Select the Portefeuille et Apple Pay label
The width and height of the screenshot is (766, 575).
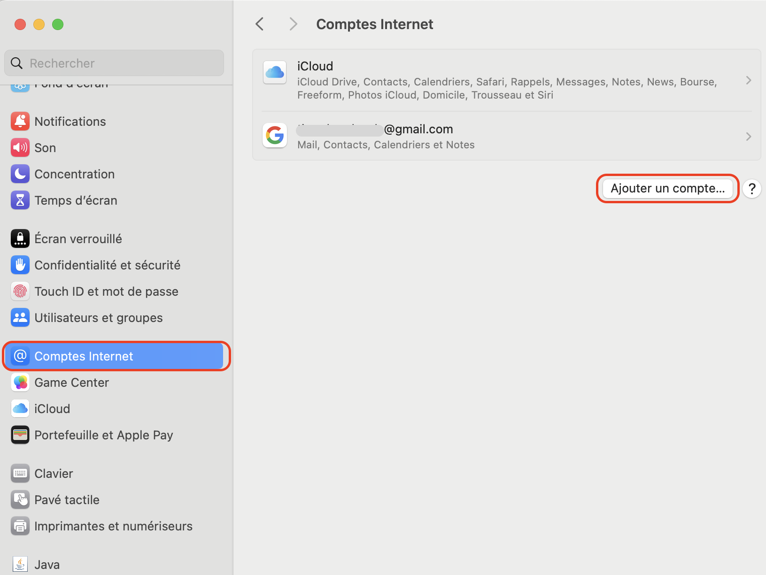[104, 435]
